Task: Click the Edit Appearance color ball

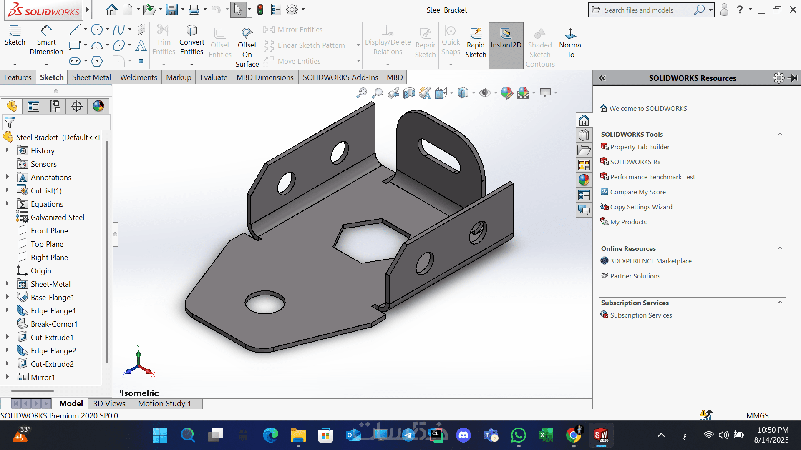Action: (x=506, y=93)
